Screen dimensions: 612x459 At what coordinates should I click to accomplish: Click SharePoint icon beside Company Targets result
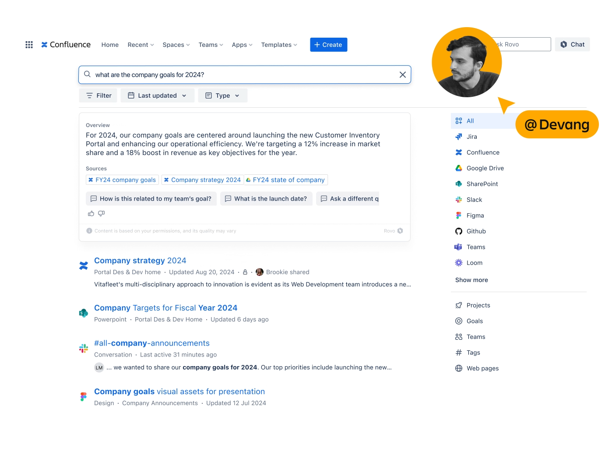point(84,313)
